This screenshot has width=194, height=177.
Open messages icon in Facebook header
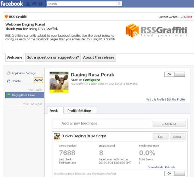(x=34, y=4)
